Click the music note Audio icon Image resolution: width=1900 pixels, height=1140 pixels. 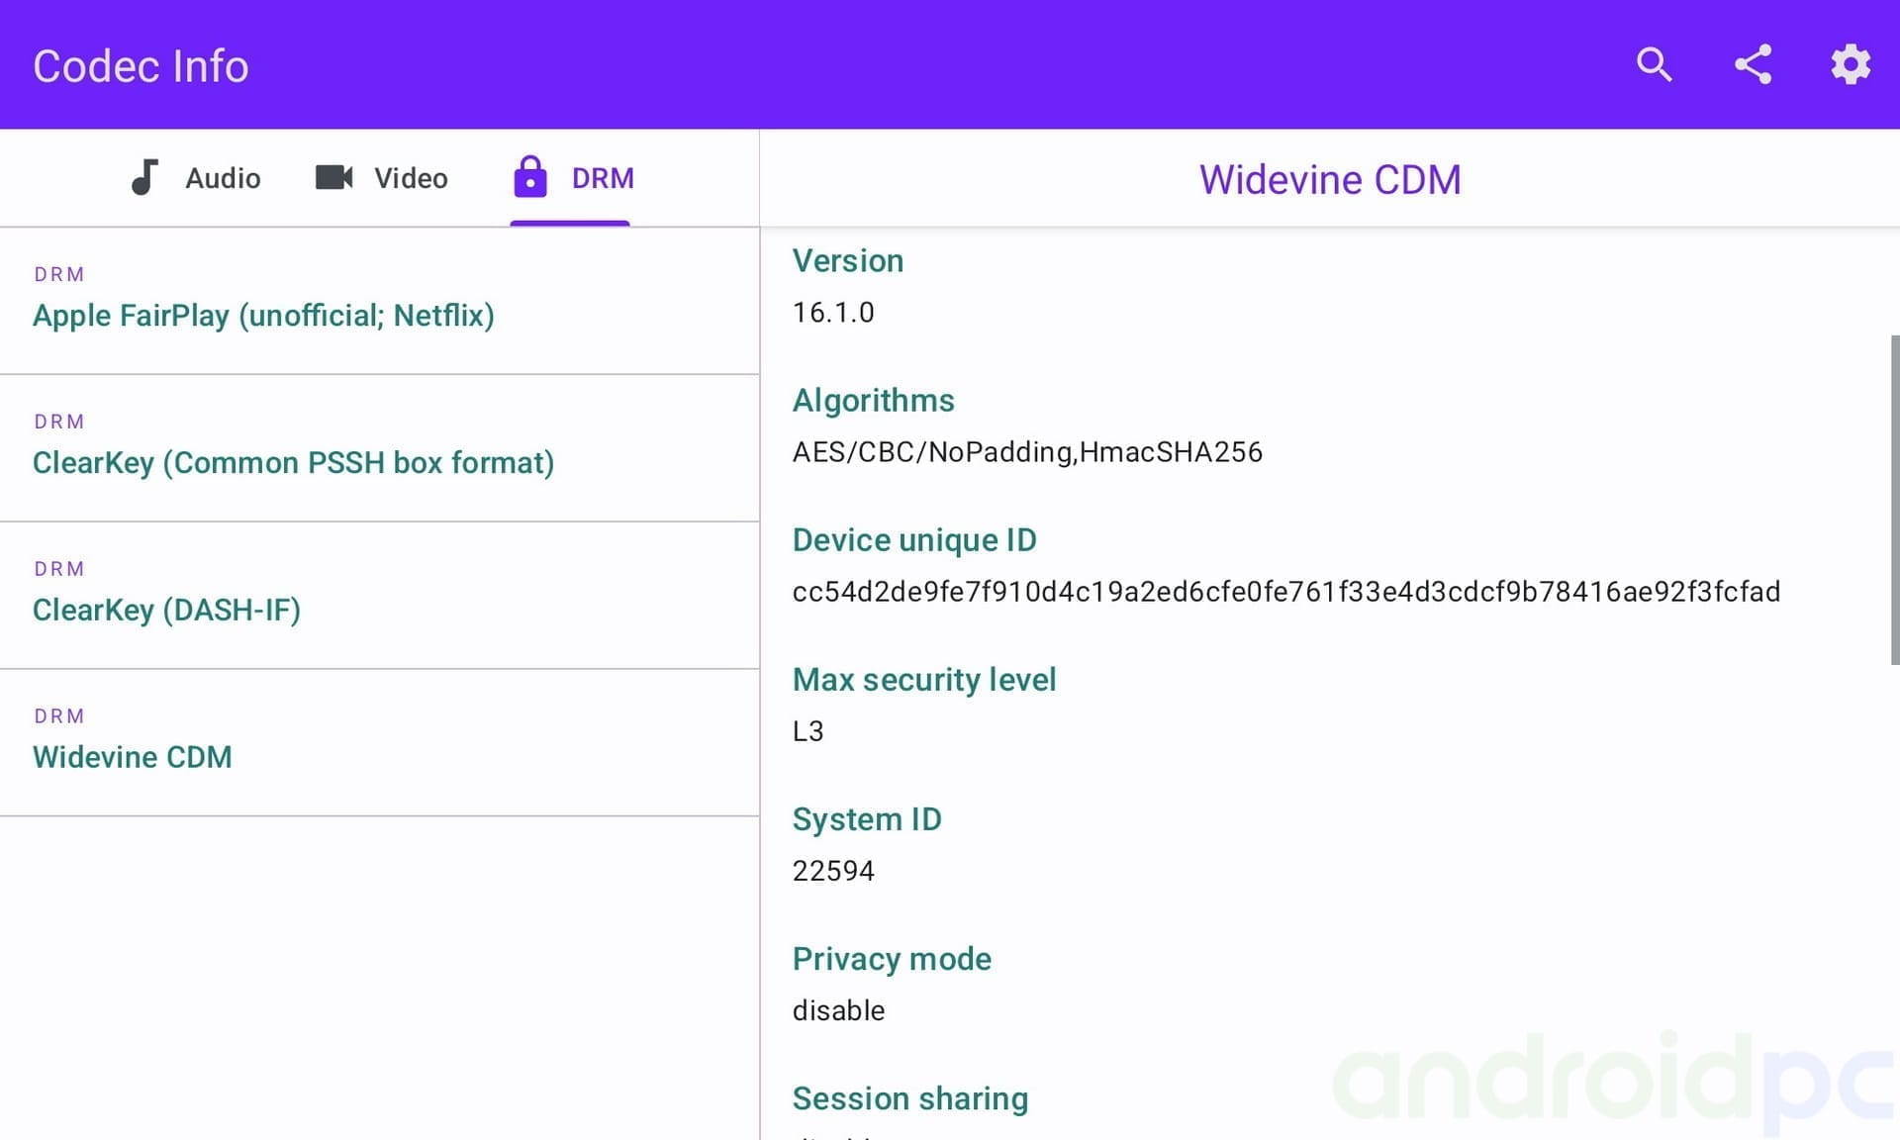(144, 178)
